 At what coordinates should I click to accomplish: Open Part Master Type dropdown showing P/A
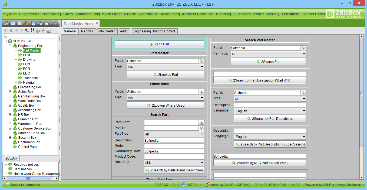tap(165, 67)
